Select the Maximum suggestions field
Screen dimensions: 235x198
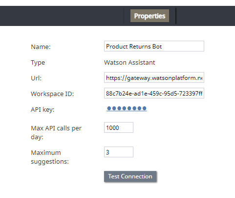point(119,152)
